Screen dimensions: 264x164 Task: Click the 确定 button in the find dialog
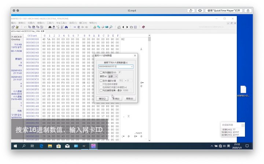point(102,99)
